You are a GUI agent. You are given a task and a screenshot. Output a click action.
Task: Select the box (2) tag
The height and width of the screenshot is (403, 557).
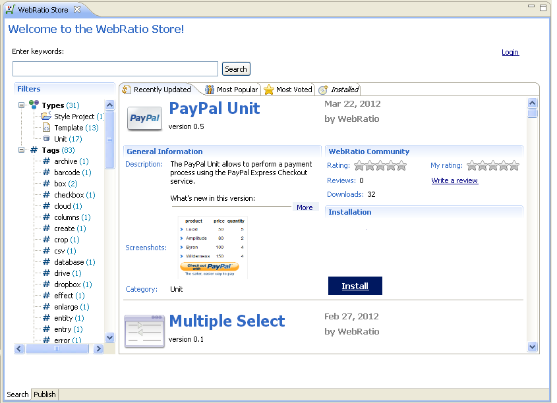(66, 184)
